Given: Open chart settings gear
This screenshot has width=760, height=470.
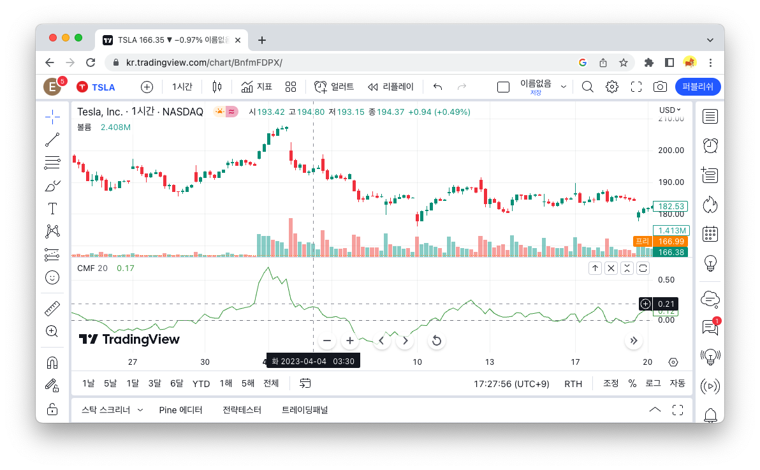Looking at the screenshot, I should pos(612,87).
